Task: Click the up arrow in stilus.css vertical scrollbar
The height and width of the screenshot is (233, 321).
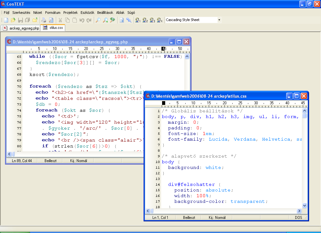Action: pyautogui.click(x=304, y=111)
